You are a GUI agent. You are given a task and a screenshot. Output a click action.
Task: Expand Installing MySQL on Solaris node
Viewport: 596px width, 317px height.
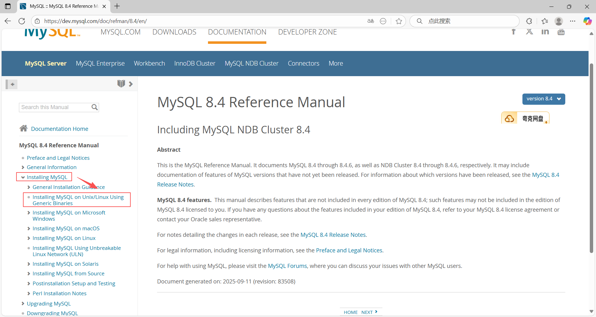(29, 264)
